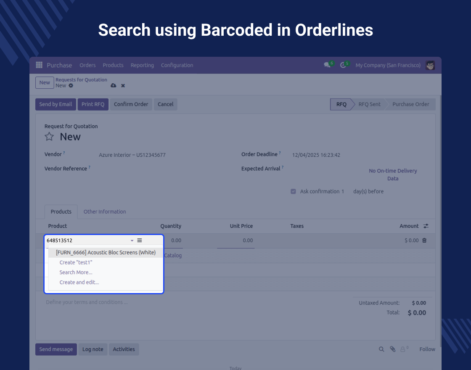Select the Products tab
Viewport: 471px width, 370px height.
tap(61, 212)
